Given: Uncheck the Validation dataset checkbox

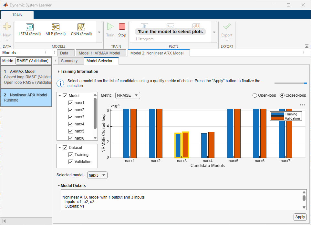Looking at the screenshot, I should (71, 162).
